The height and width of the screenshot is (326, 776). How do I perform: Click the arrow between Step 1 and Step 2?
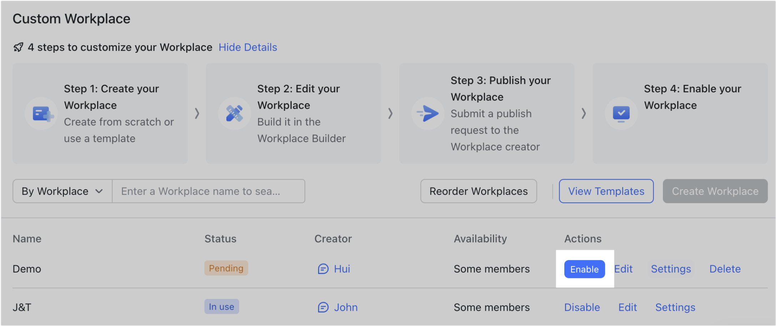coord(197,113)
